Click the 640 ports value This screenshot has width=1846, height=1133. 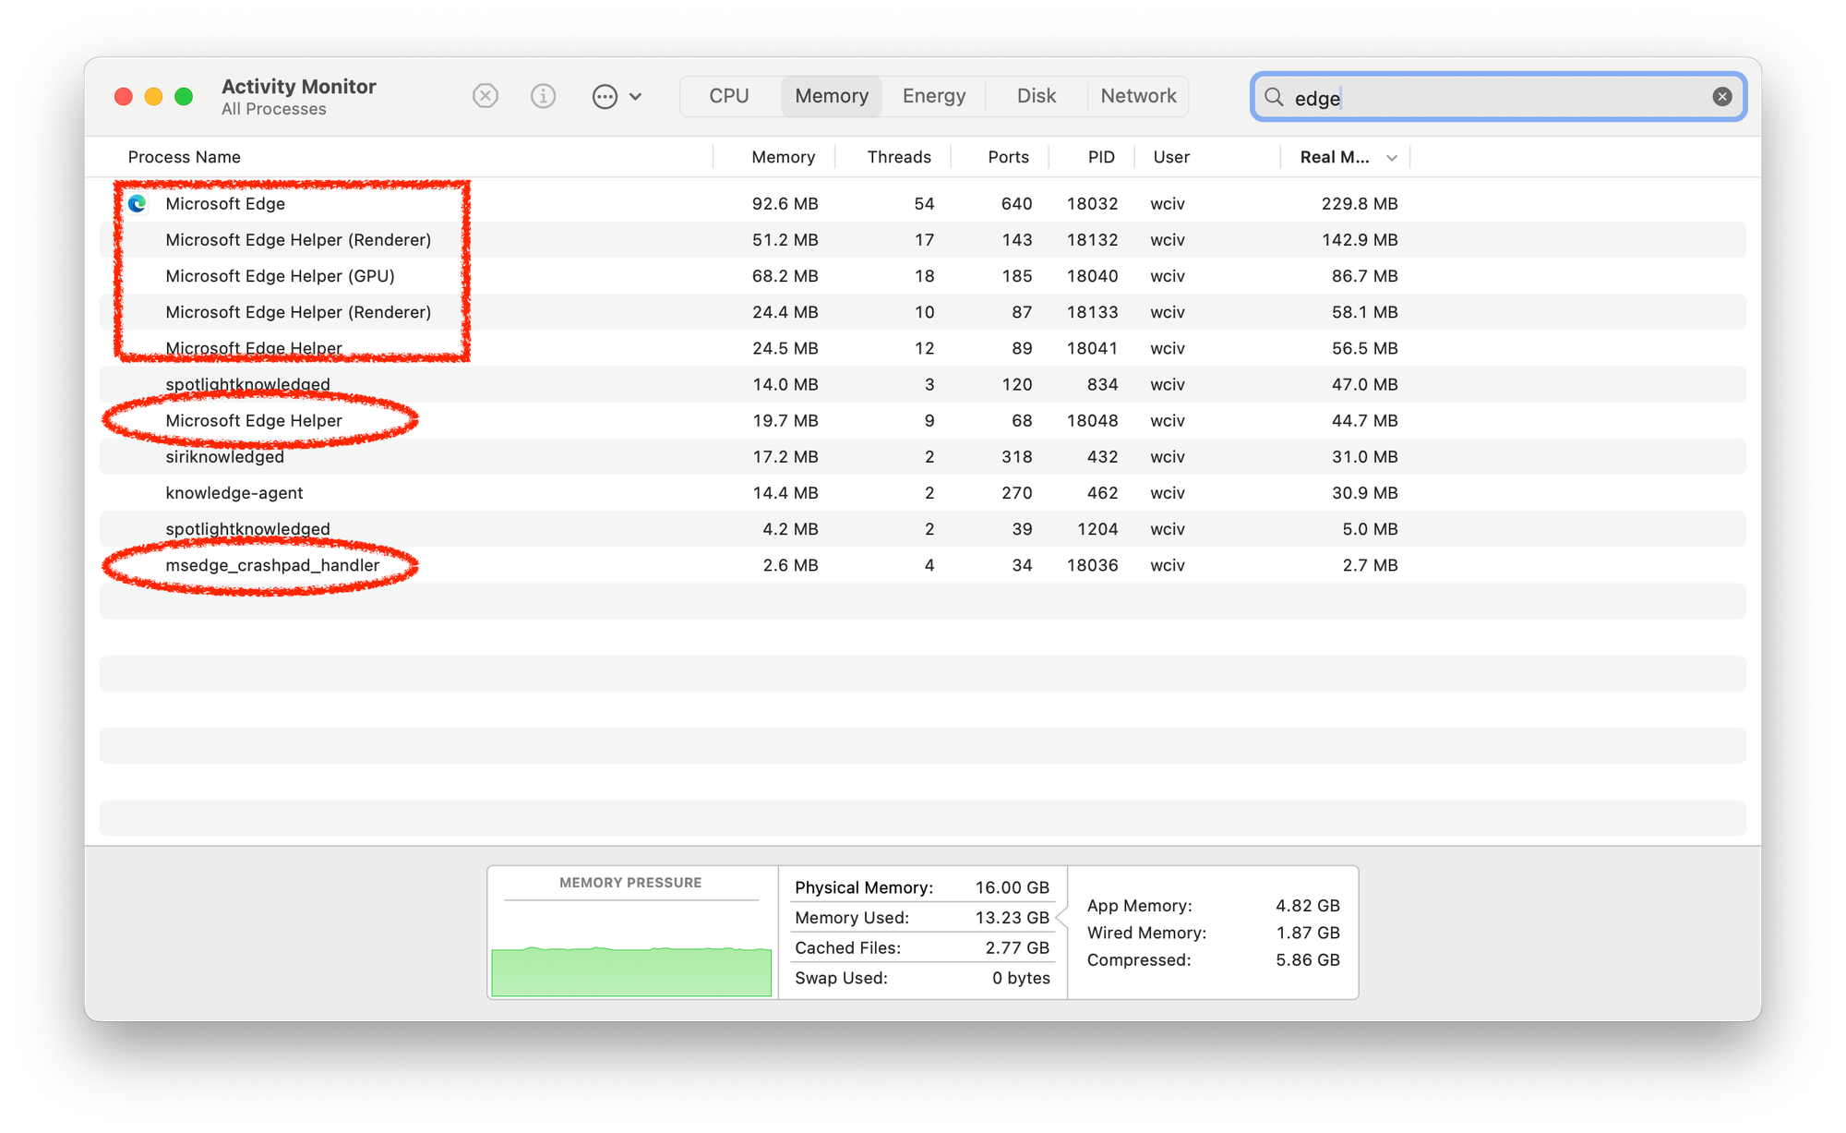[1016, 203]
